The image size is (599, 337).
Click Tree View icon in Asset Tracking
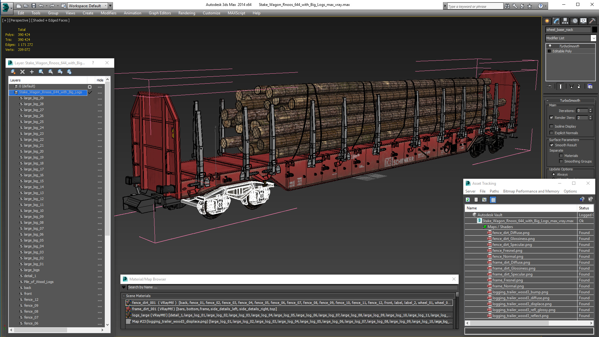pyautogui.click(x=485, y=200)
